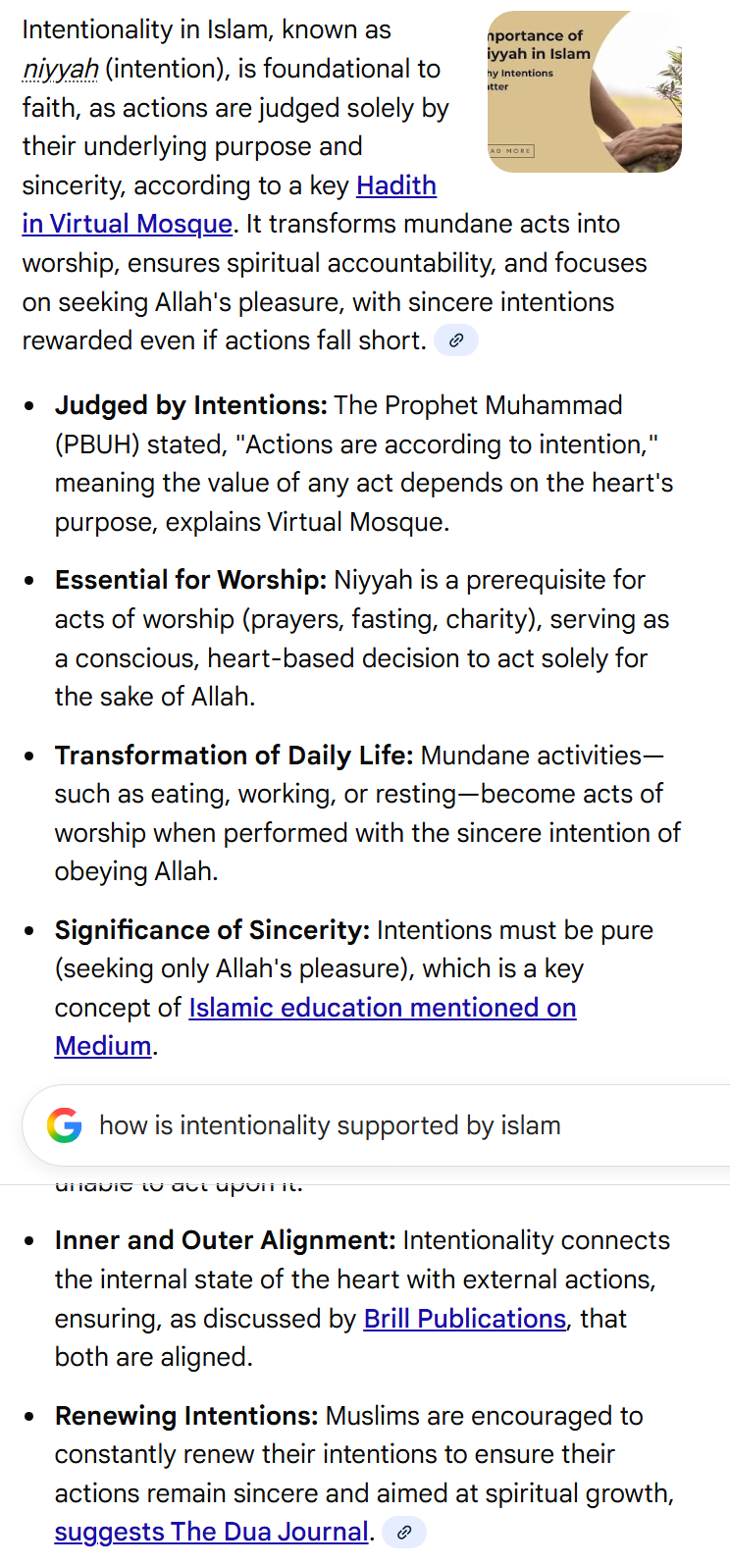Image resolution: width=730 pixels, height=1565 pixels.
Task: Select the 'Inner and Outer Alignment:' heading
Action: tap(225, 1240)
